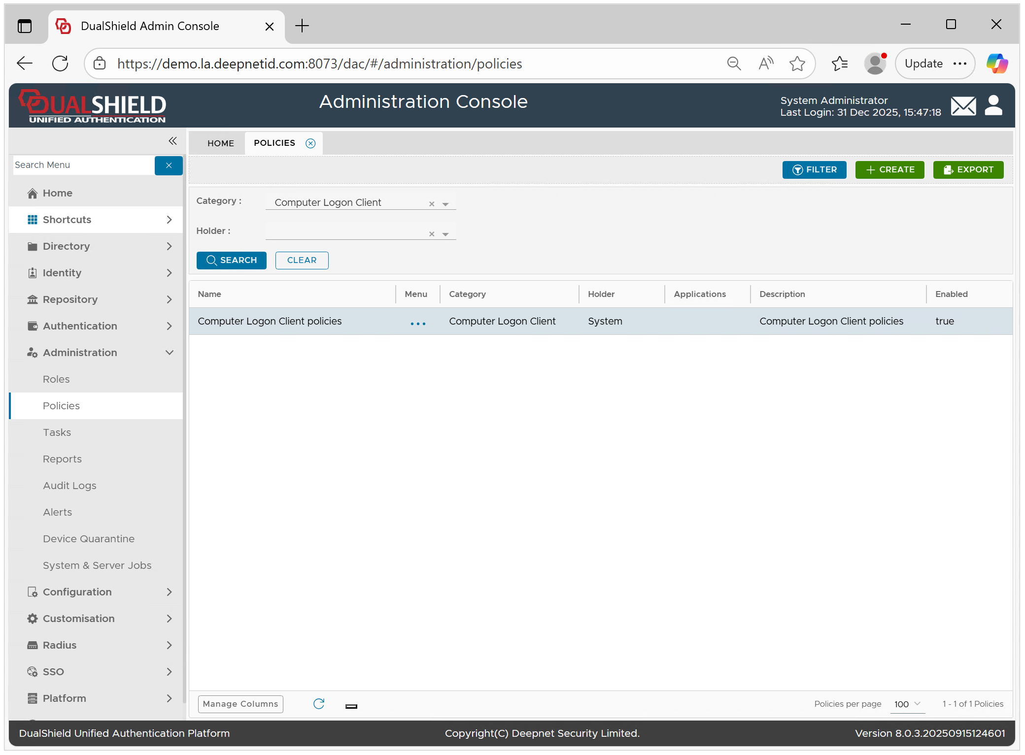Image resolution: width=1025 pixels, height=755 pixels.
Task: Clear the Search Menu box with X button
Action: pos(169,165)
